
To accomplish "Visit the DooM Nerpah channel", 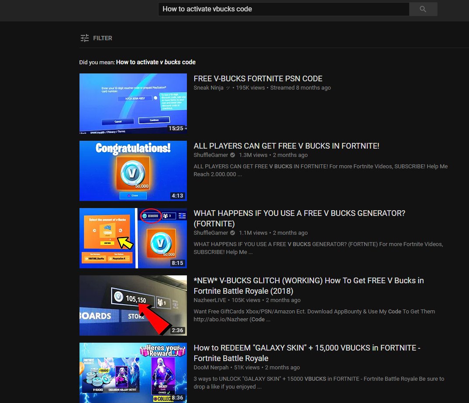I will [x=211, y=367].
